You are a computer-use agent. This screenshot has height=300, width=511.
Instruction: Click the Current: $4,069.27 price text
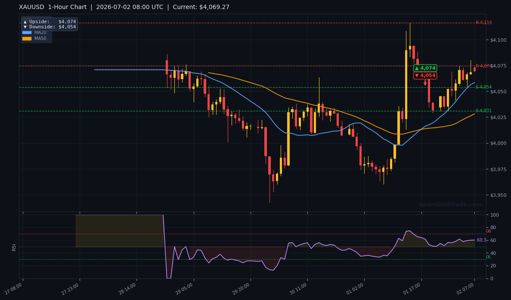click(201, 7)
